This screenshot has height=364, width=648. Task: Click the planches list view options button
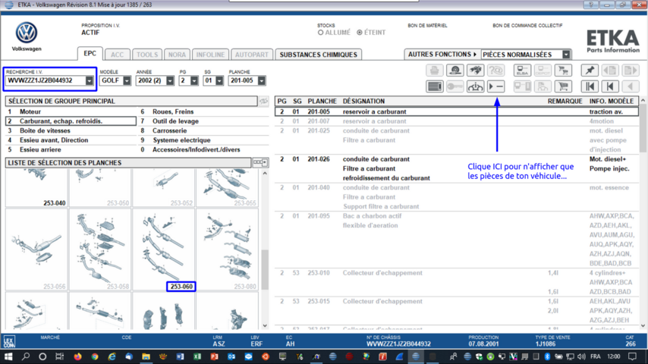[260, 162]
